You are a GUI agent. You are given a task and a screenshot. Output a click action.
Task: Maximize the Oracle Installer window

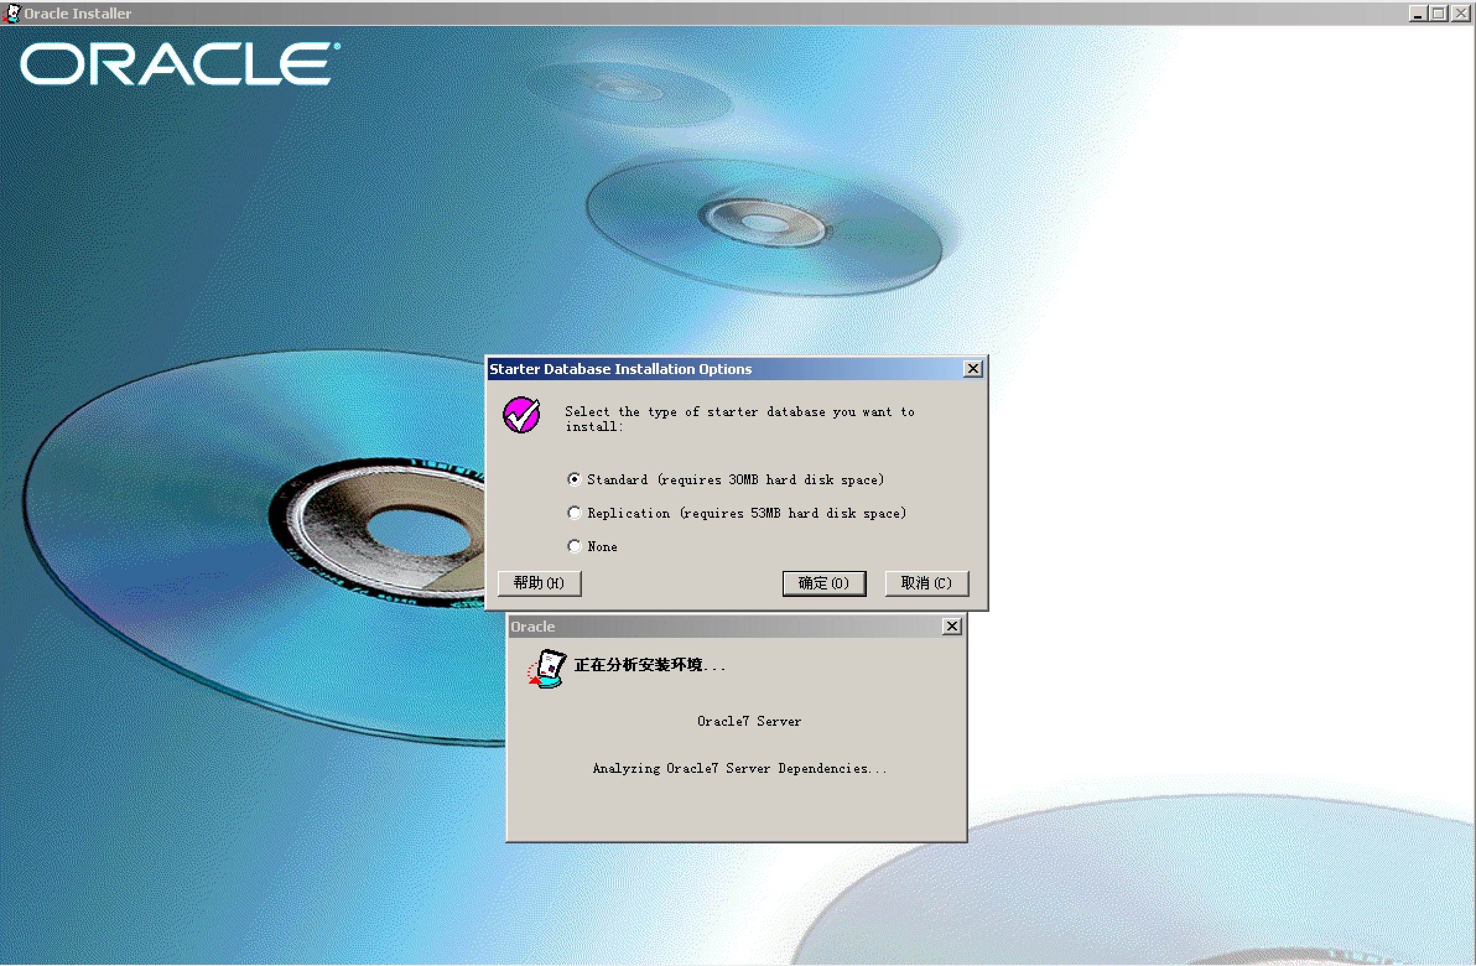click(1439, 13)
